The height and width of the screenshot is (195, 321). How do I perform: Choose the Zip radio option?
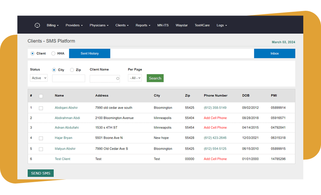pyautogui.click(x=72, y=70)
